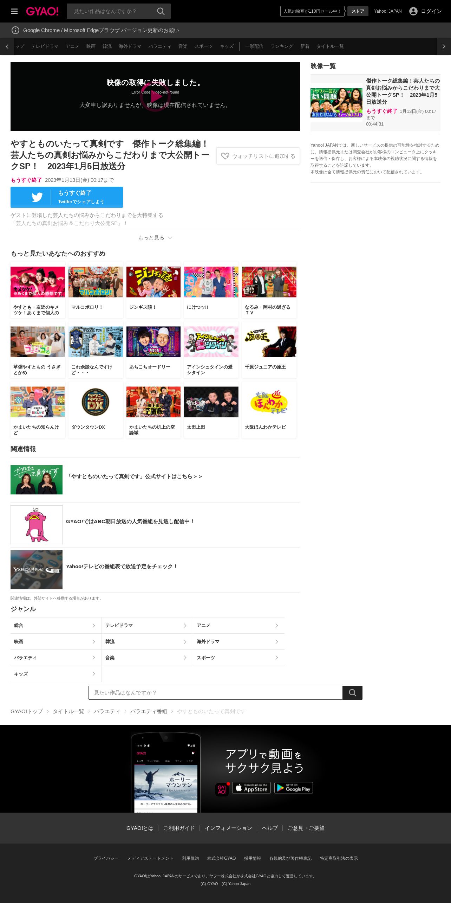Image resolution: width=451 pixels, height=903 pixels.
Task: Open あちこちオードリー card
Action: click(153, 350)
